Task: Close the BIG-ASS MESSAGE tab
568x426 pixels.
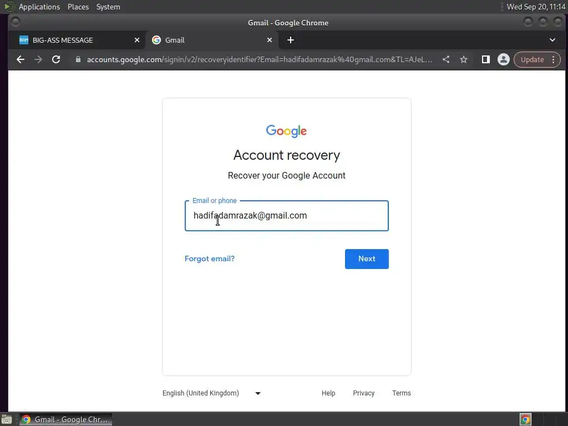Action: tap(137, 40)
